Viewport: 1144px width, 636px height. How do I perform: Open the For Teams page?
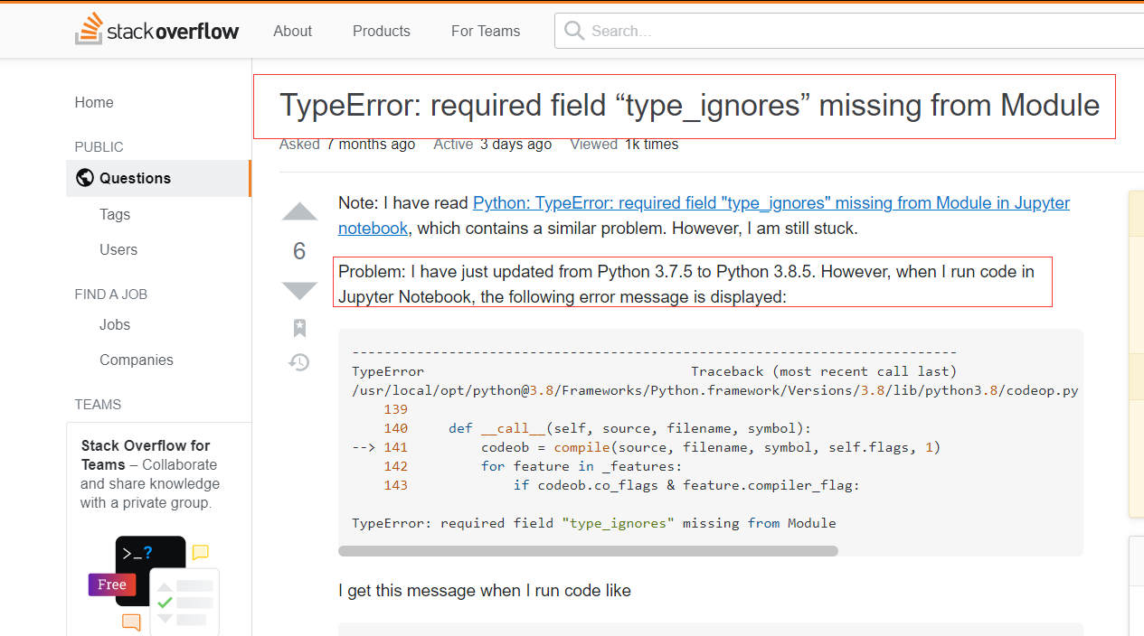486,31
